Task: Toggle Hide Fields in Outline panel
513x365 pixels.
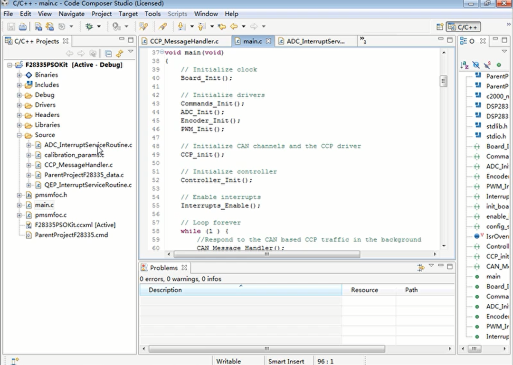Action: (476, 65)
